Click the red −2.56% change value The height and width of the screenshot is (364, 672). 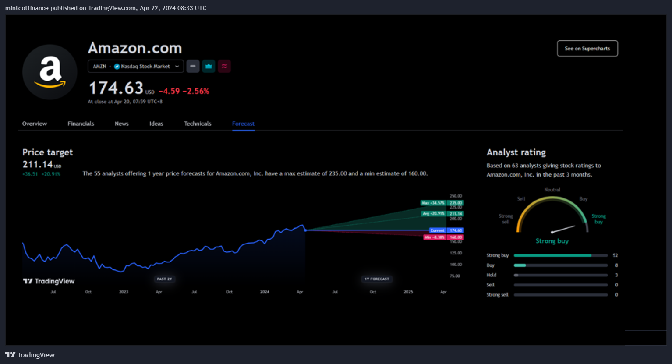196,91
